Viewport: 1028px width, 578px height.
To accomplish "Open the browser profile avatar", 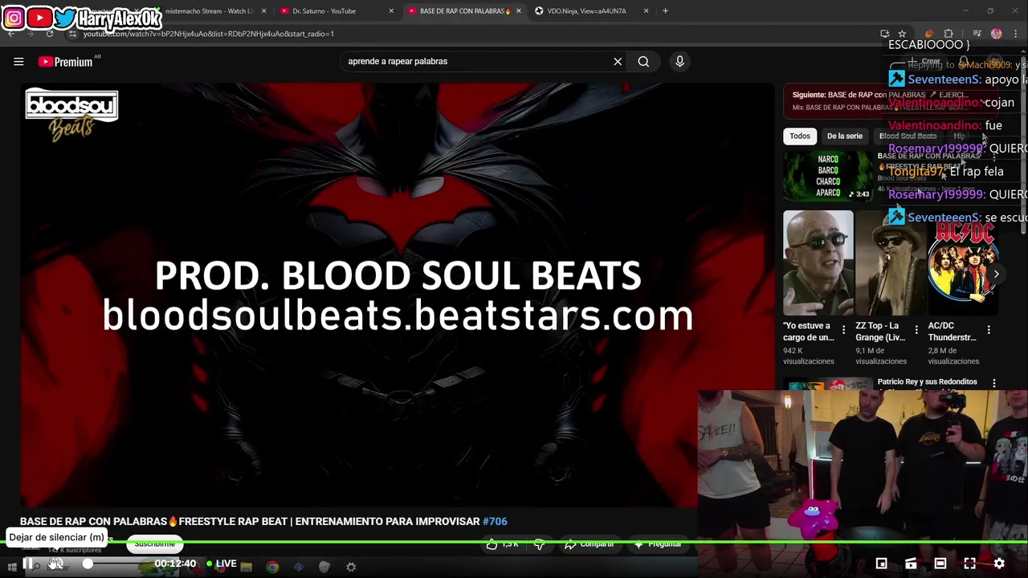I will (x=997, y=34).
